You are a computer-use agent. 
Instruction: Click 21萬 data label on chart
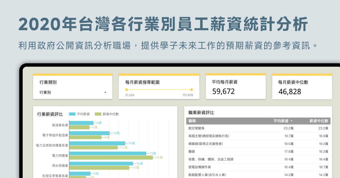pos(160,157)
